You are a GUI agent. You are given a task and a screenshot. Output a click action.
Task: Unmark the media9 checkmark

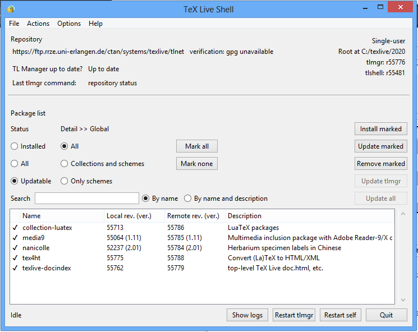(x=15, y=238)
